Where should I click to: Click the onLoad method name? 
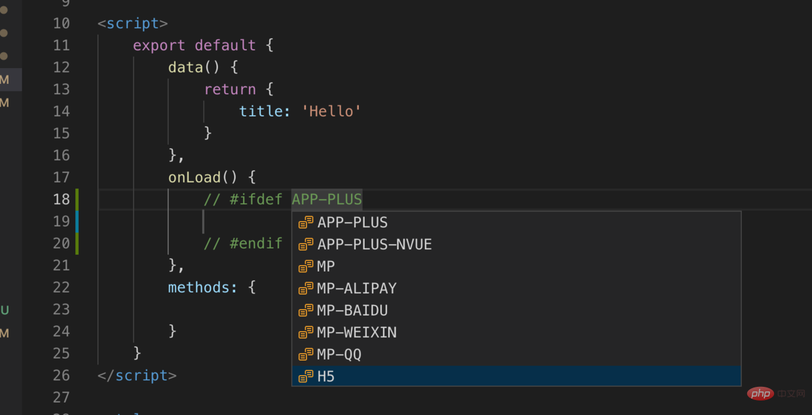(194, 177)
